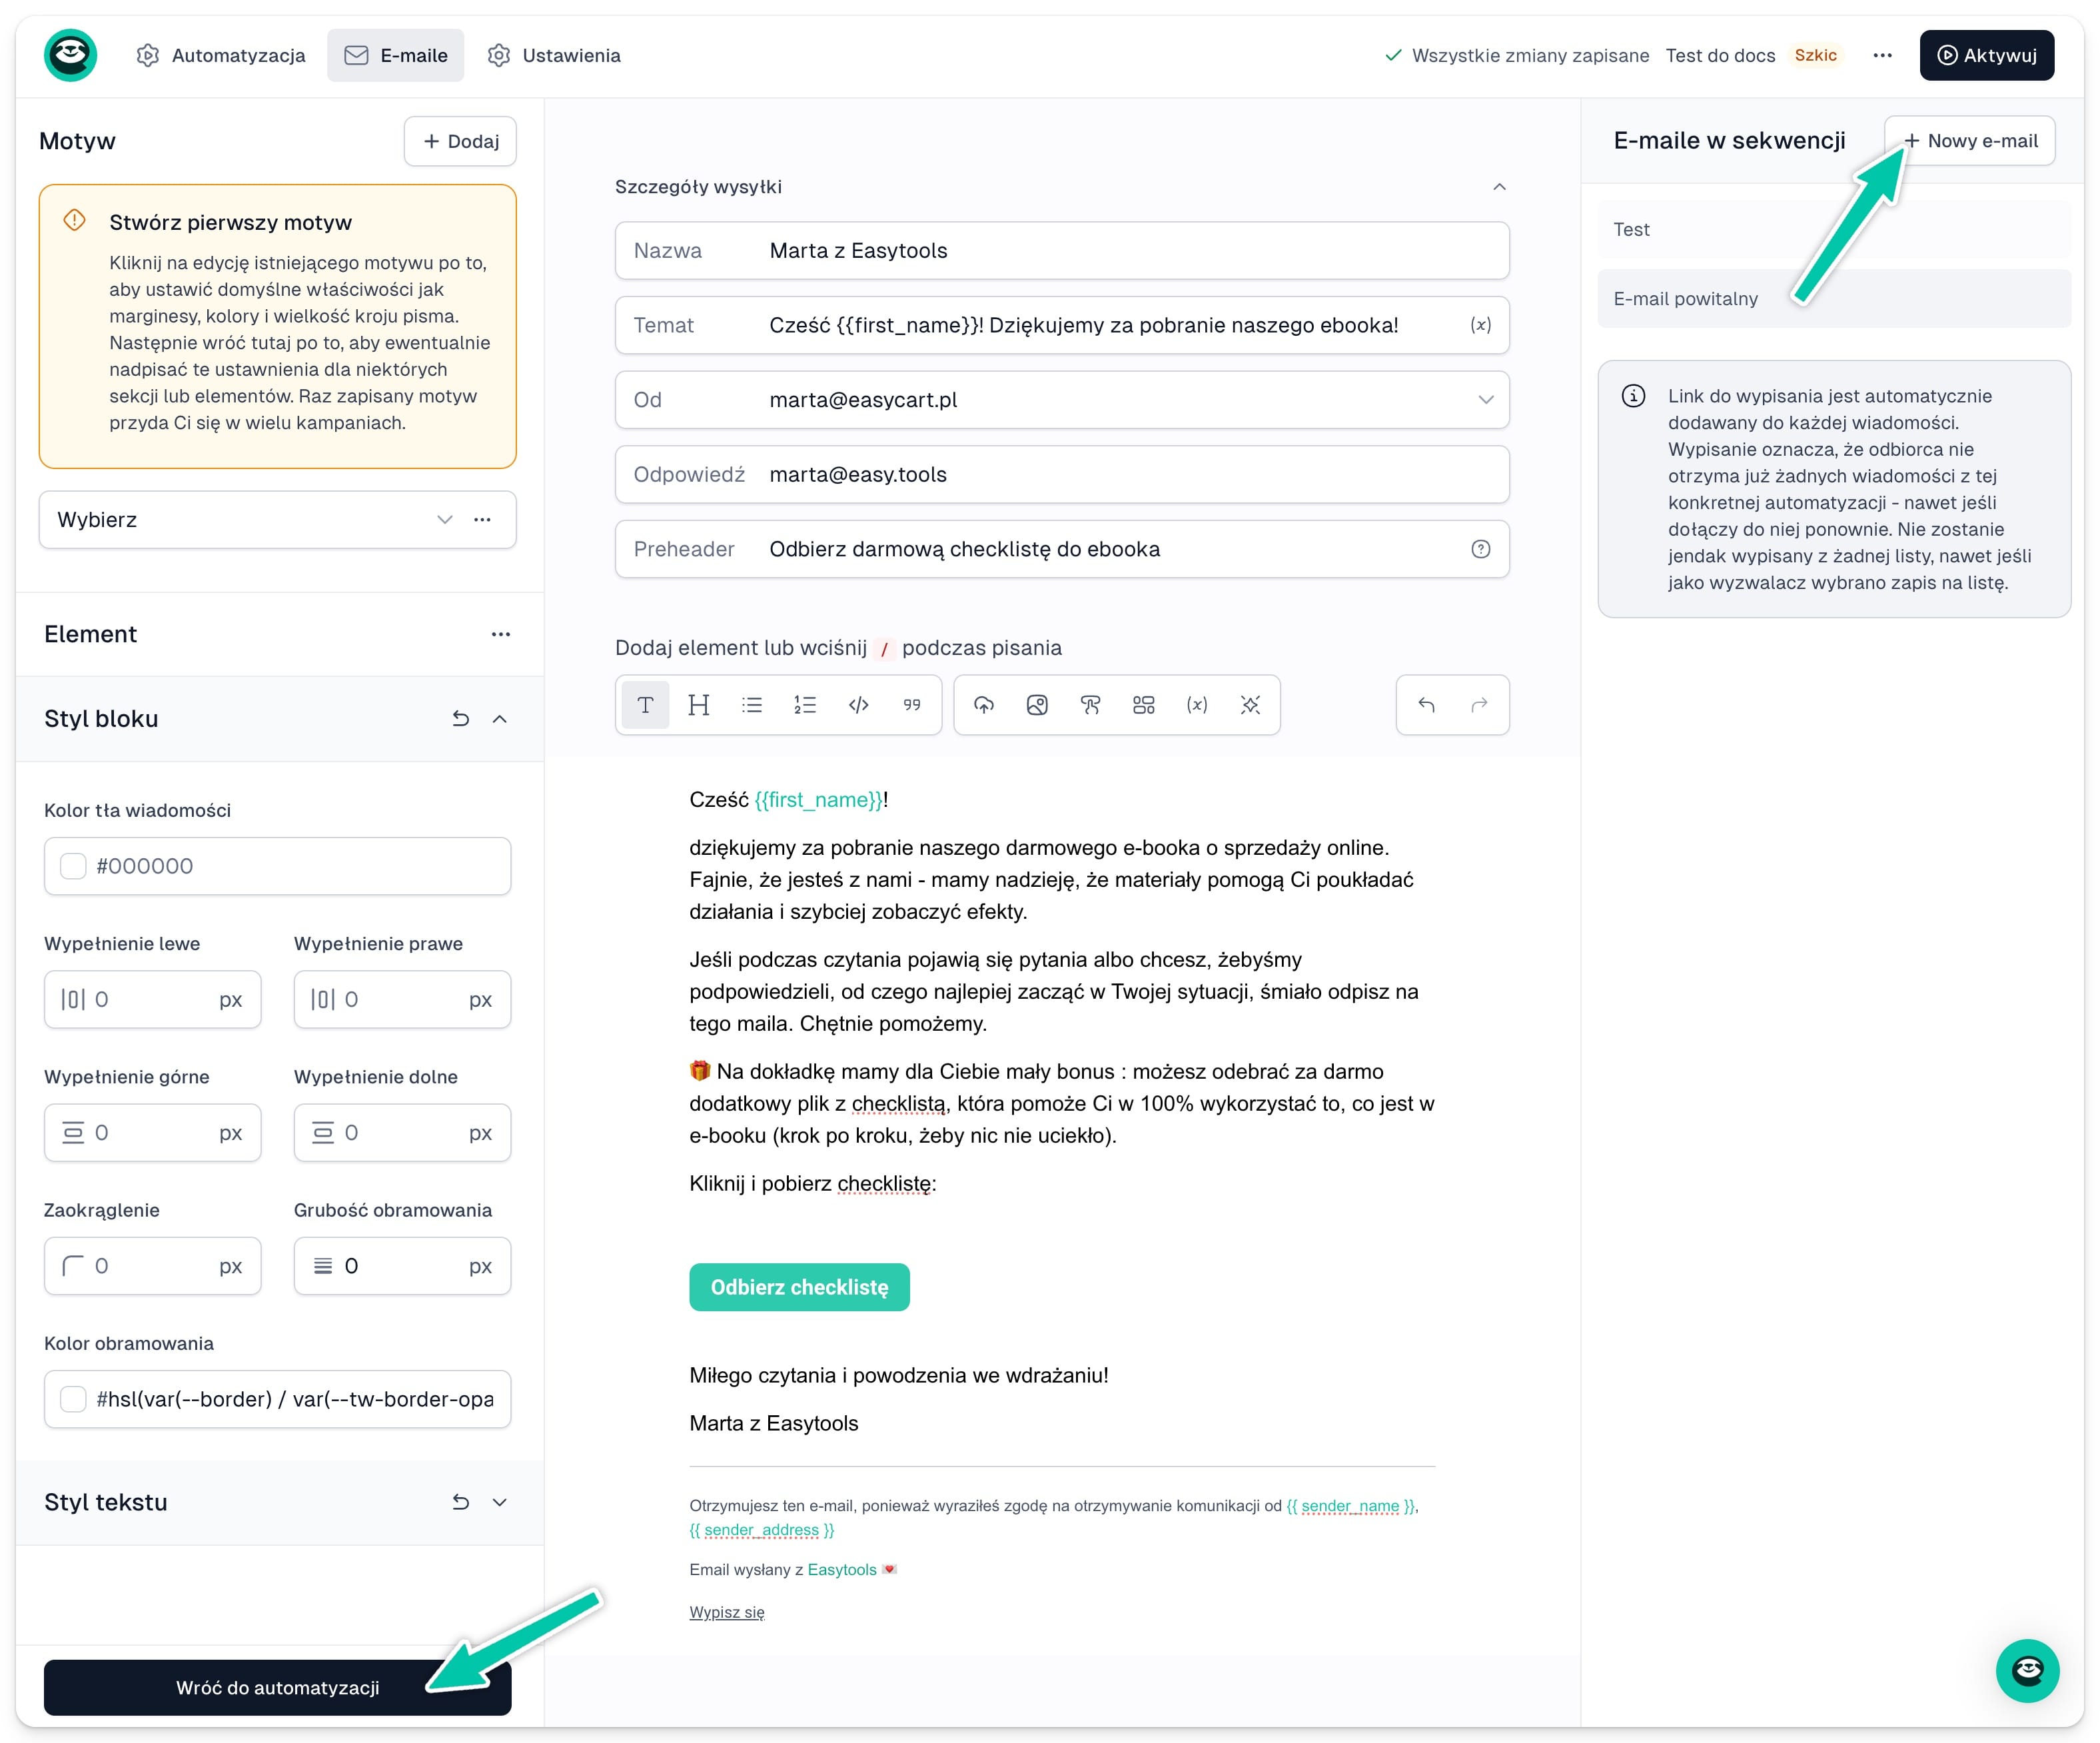Image resolution: width=2100 pixels, height=1743 pixels.
Task: Click the info icon in the unsubscribe notice
Action: click(x=1633, y=396)
